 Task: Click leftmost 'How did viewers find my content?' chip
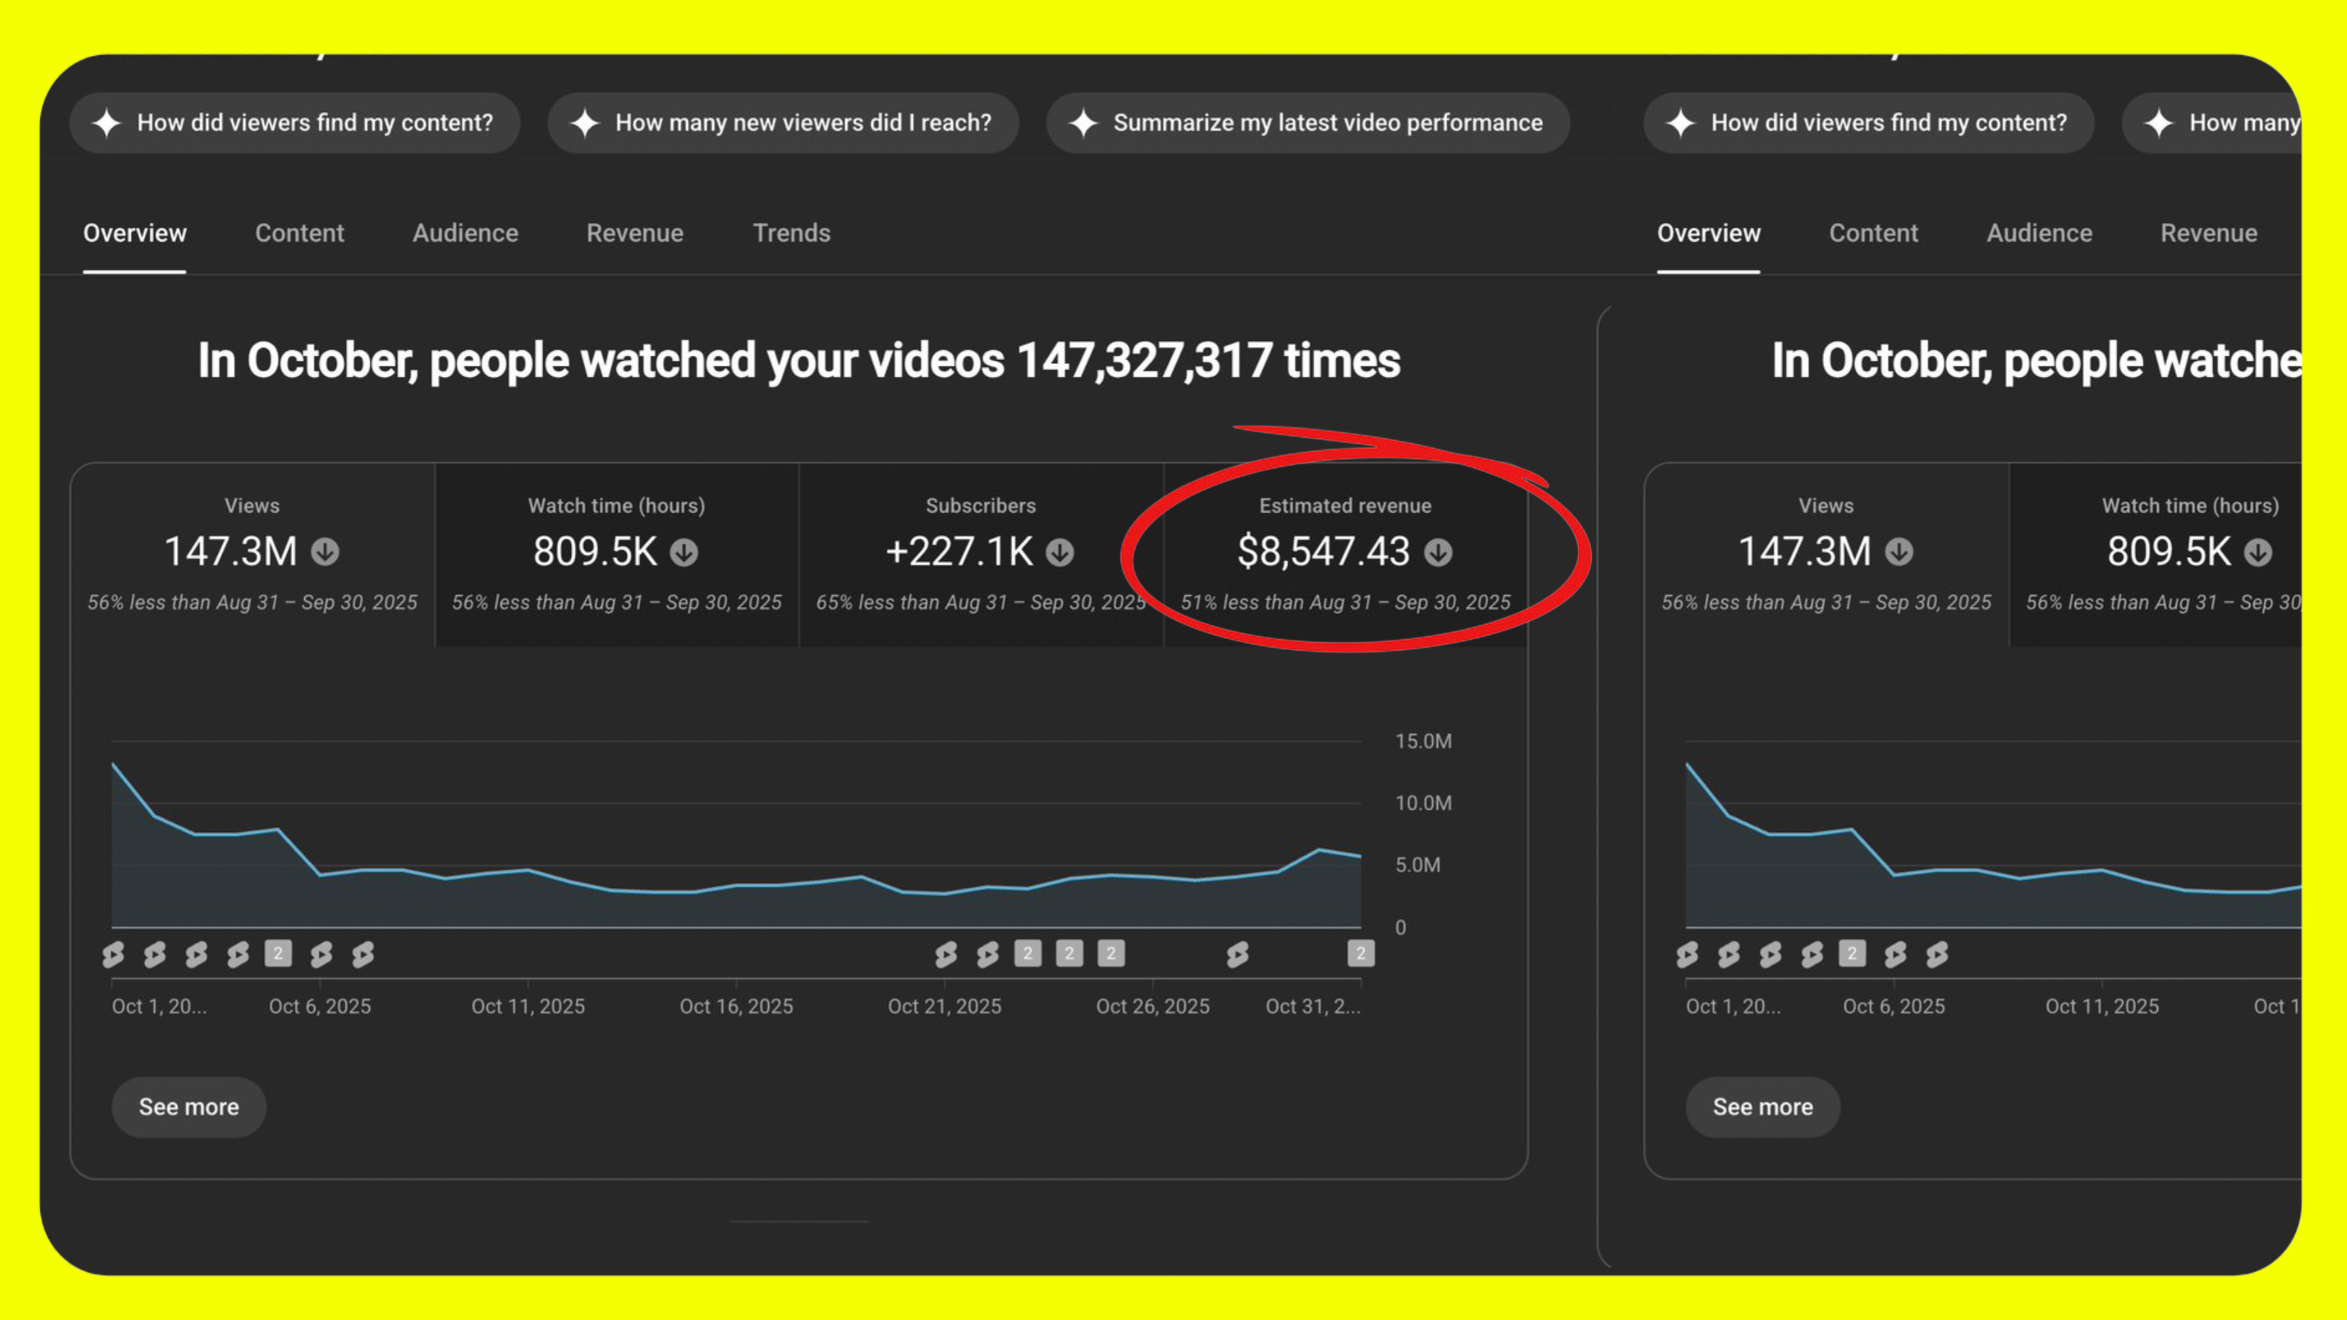294,123
